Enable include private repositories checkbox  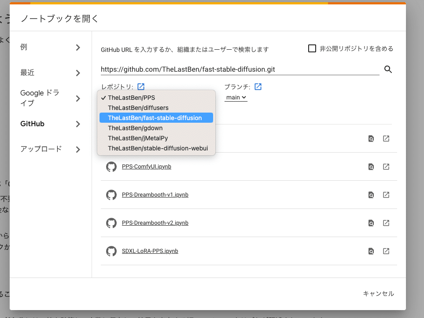click(x=312, y=48)
